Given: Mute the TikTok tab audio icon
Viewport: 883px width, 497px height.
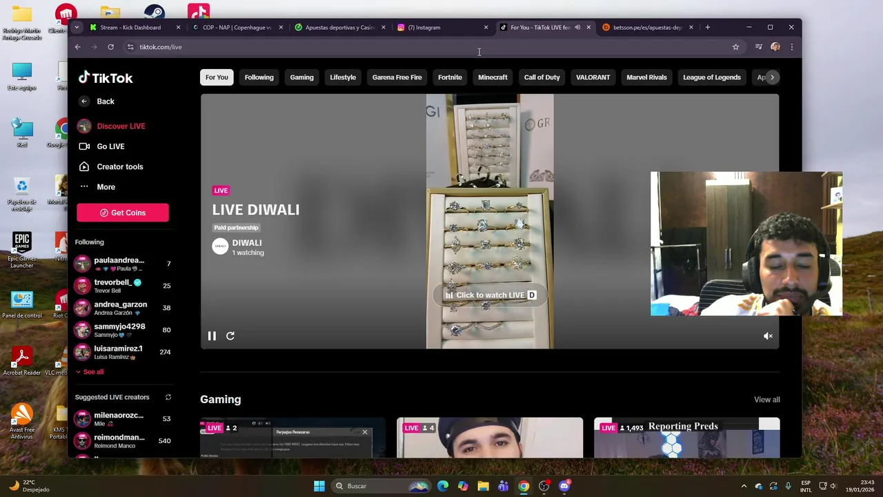Looking at the screenshot, I should click(x=577, y=28).
